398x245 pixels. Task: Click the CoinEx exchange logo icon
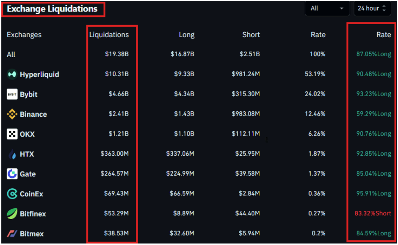point(12,194)
